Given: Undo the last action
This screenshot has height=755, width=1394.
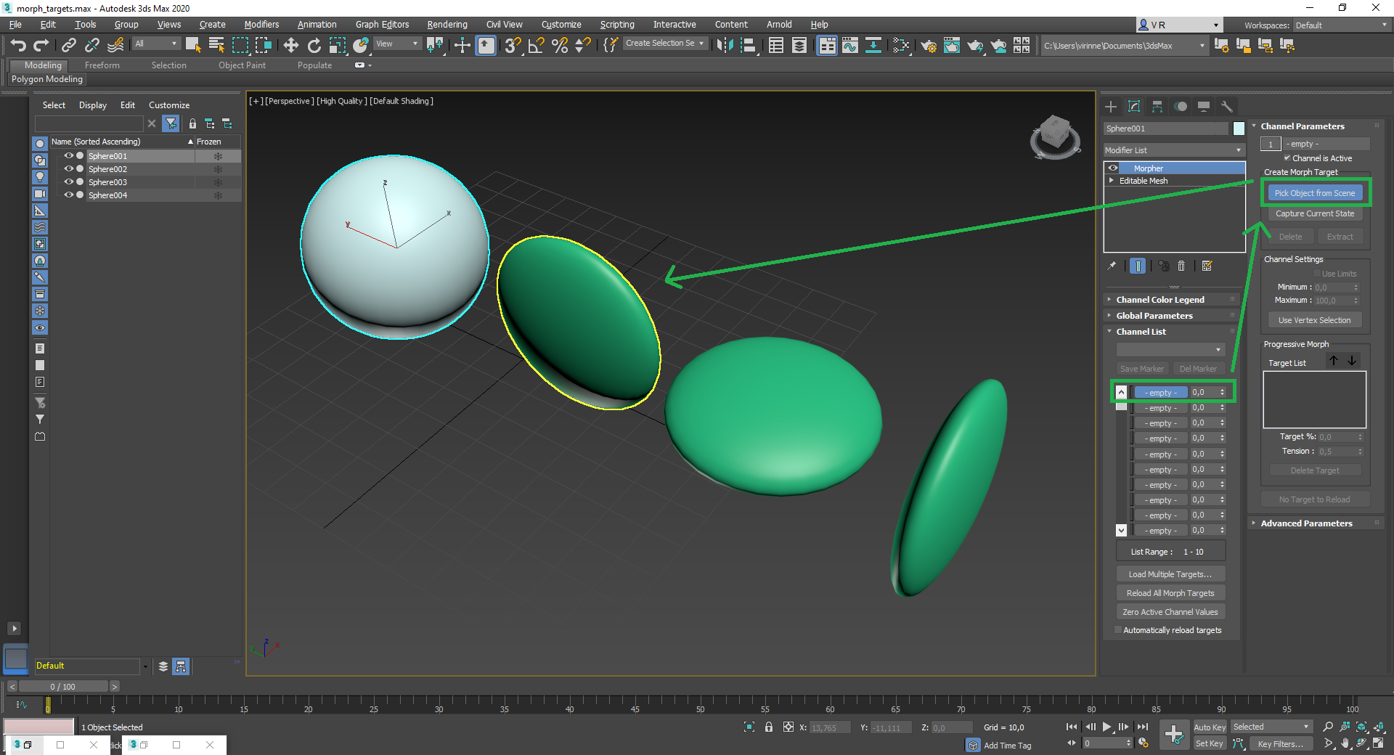Looking at the screenshot, I should click(18, 45).
